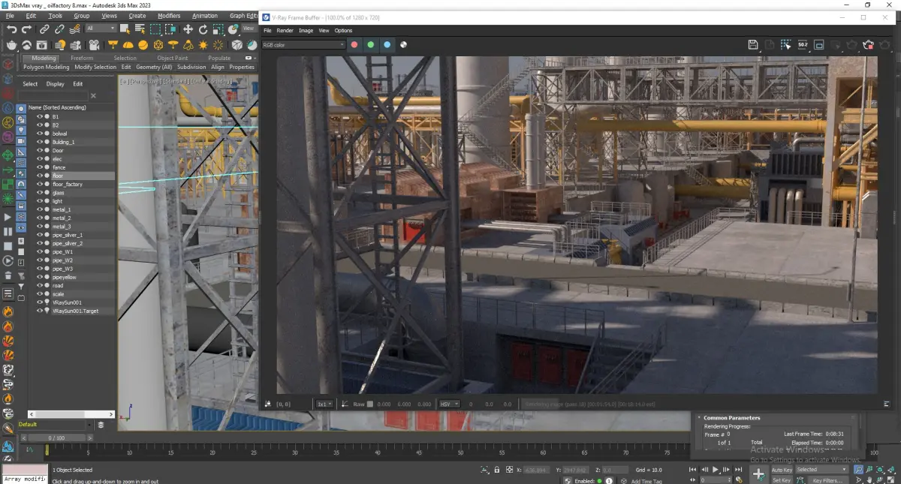Open the All selection filter dropdown
The height and width of the screenshot is (484, 901).
coord(101,29)
